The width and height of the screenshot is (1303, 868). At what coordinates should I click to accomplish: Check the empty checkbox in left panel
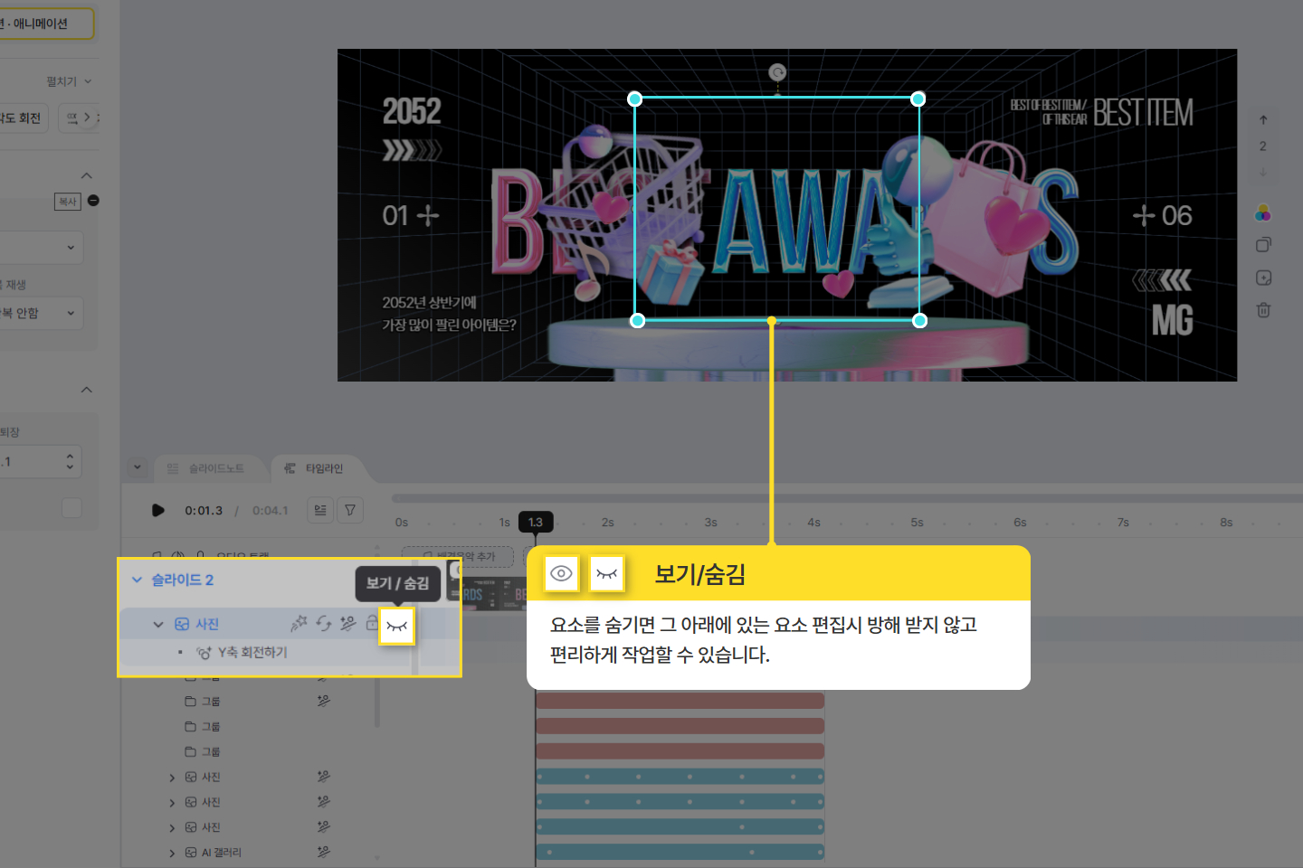[71, 508]
